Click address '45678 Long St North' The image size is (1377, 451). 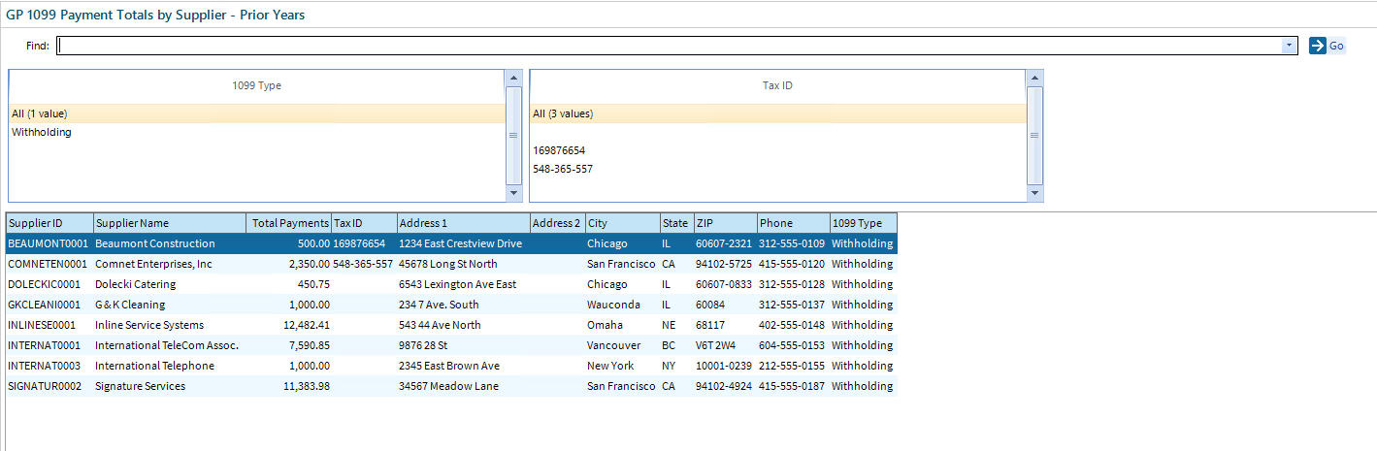pos(464,264)
